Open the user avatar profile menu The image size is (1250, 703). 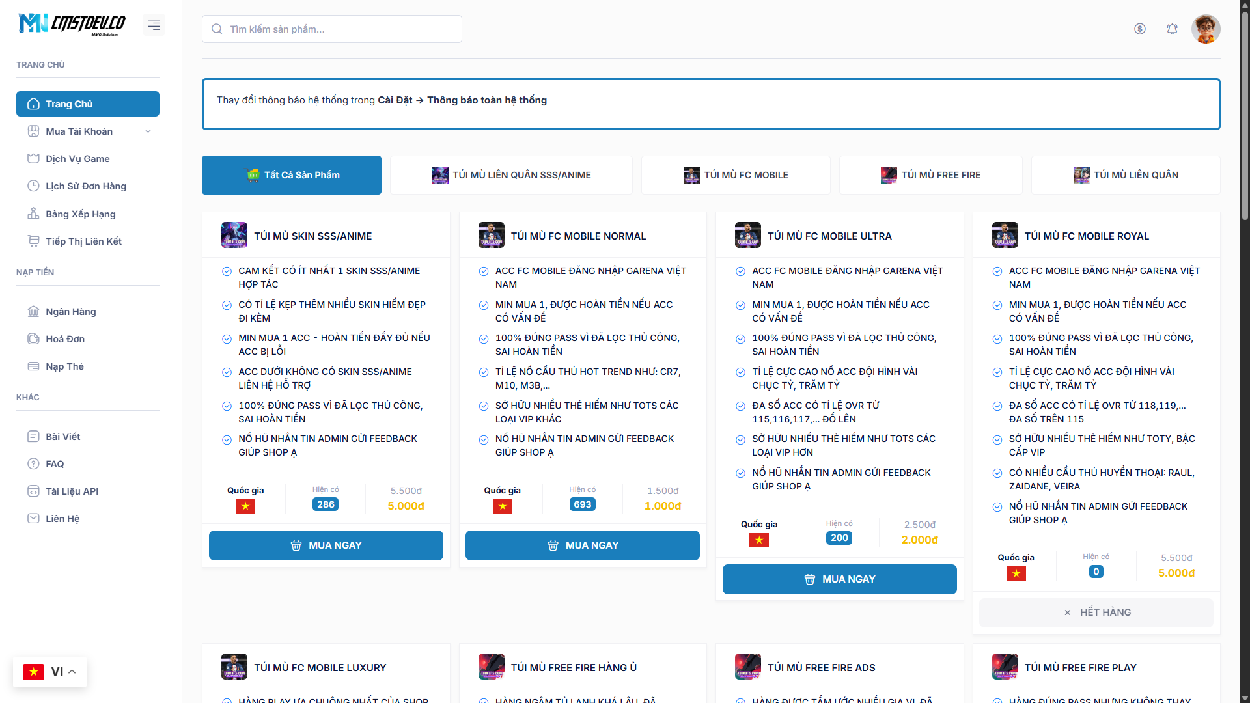pos(1205,29)
